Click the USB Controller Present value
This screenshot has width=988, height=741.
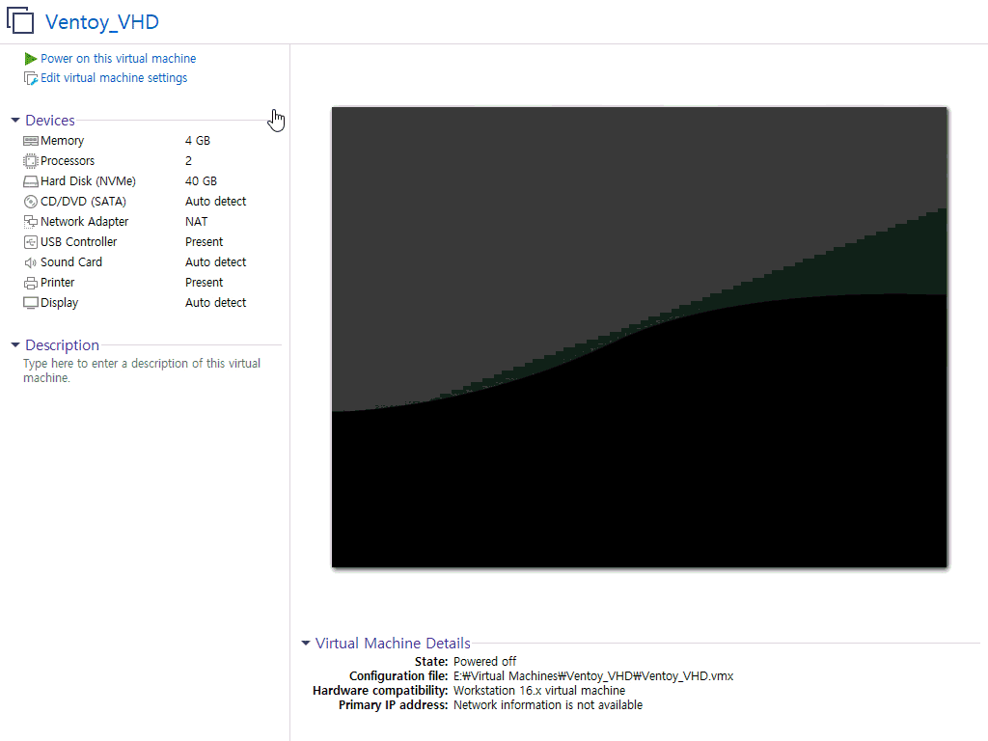[x=204, y=242]
